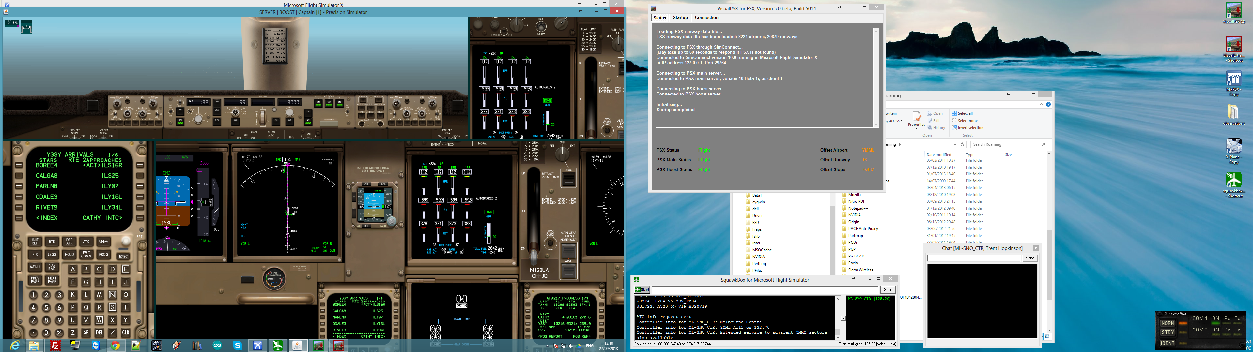
Task: Open Google Chrome from the taskbar
Action: click(x=115, y=346)
